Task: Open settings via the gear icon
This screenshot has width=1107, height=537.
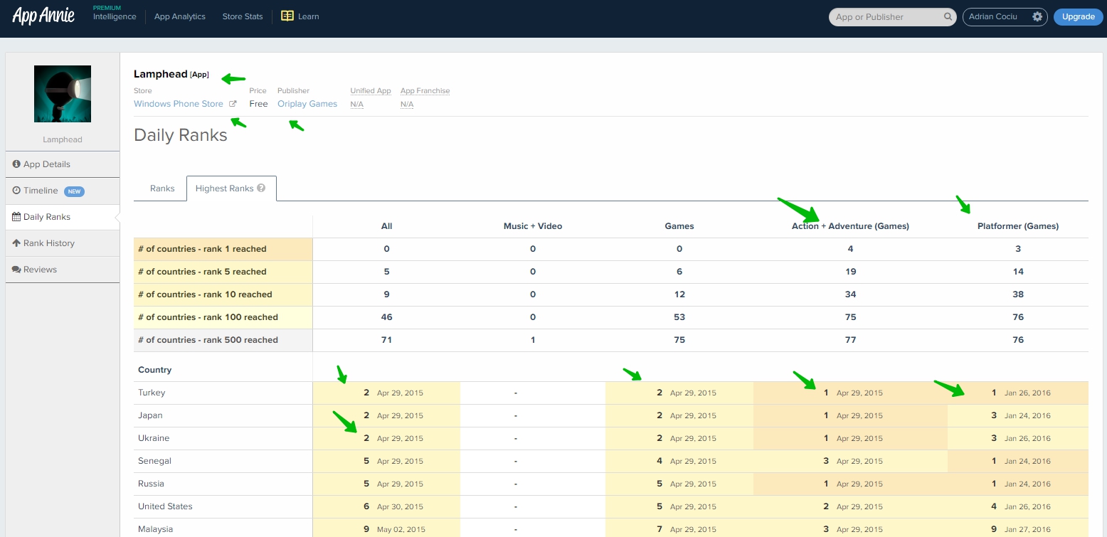Action: coord(1037,17)
